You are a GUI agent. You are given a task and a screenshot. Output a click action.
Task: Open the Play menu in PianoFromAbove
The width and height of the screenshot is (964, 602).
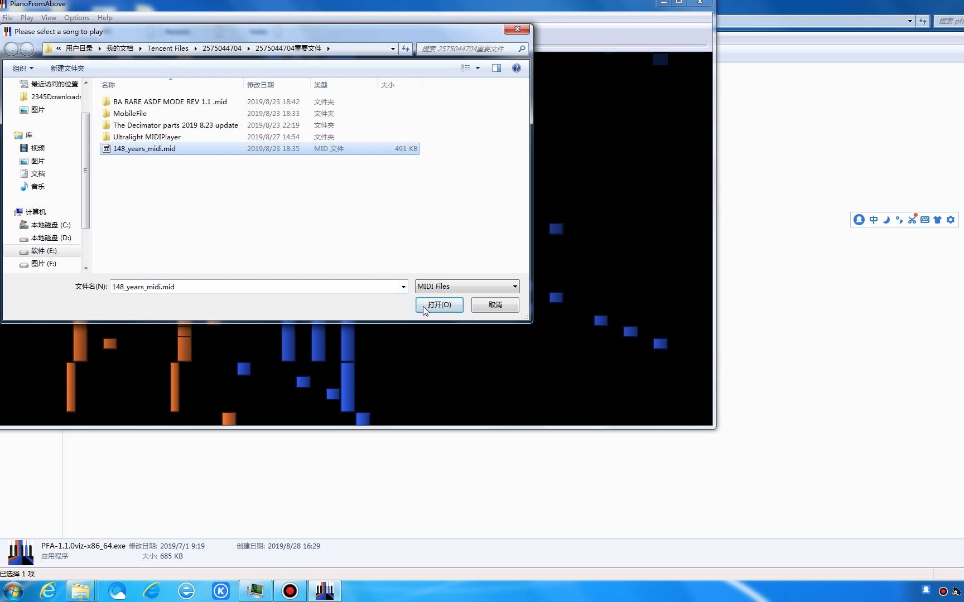27,18
